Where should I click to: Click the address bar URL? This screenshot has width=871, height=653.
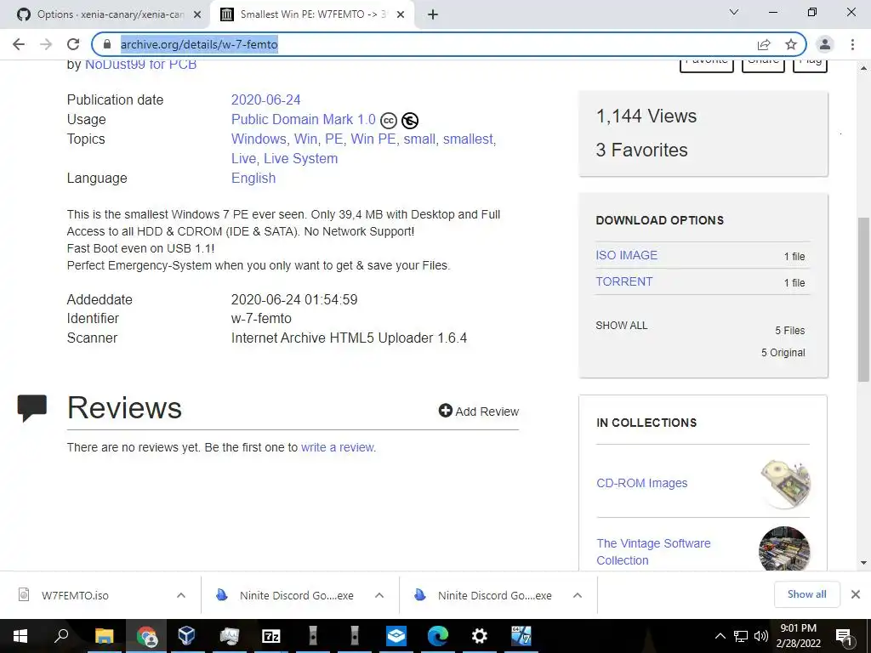click(199, 44)
